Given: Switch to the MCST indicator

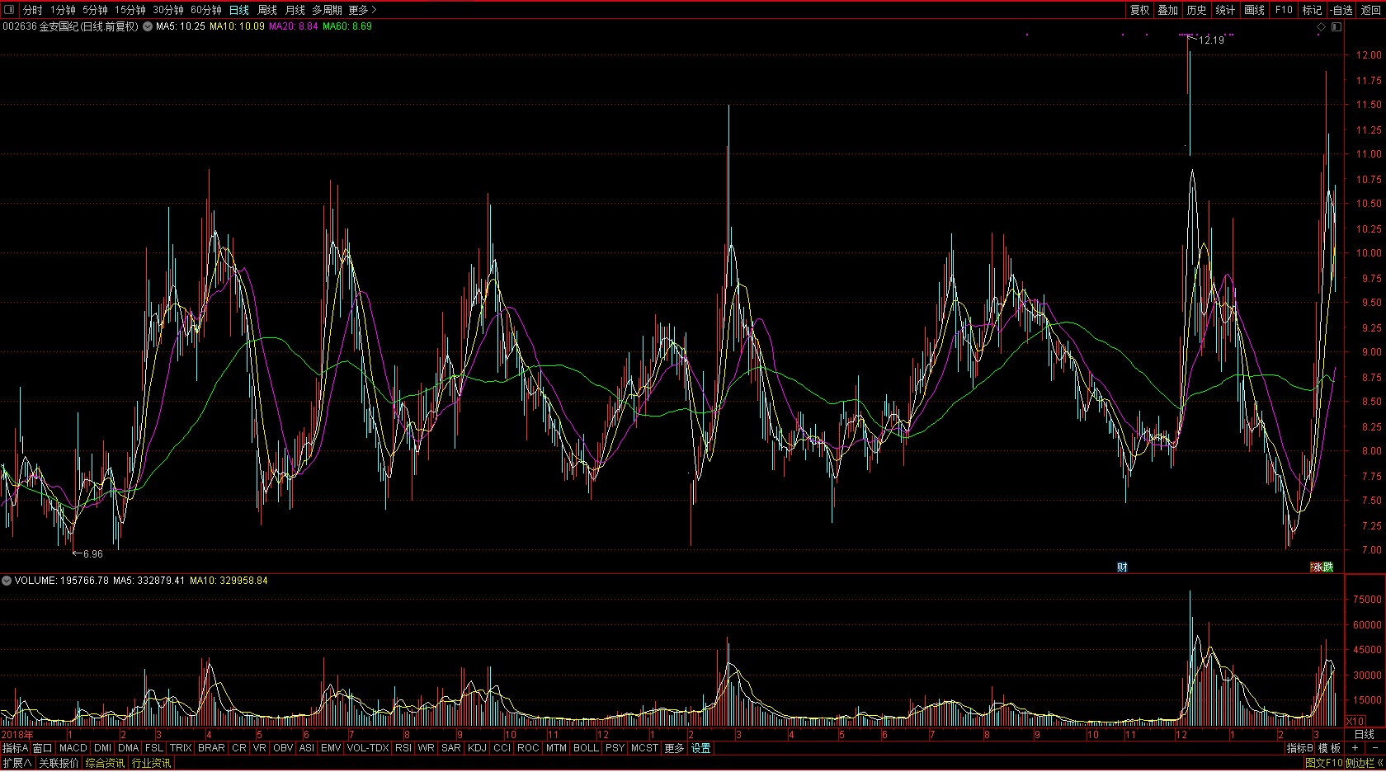Looking at the screenshot, I should (644, 748).
